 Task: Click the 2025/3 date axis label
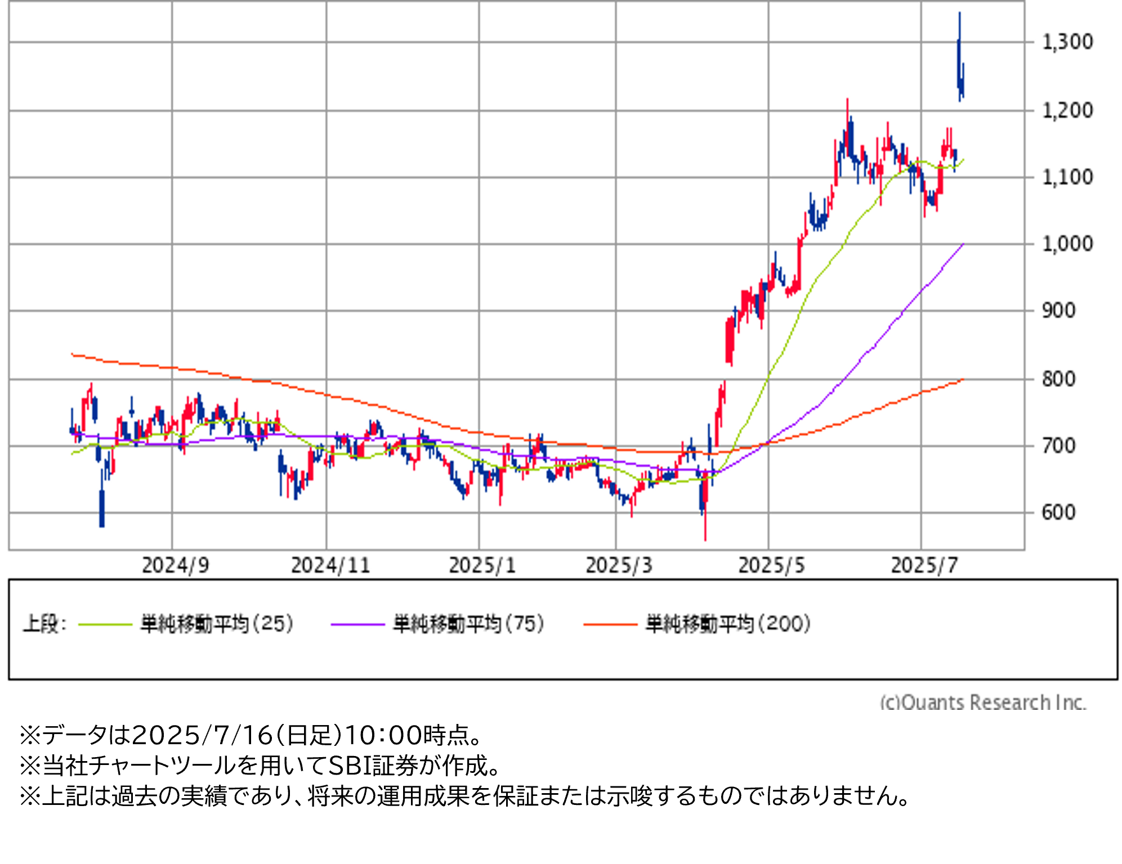point(619,565)
